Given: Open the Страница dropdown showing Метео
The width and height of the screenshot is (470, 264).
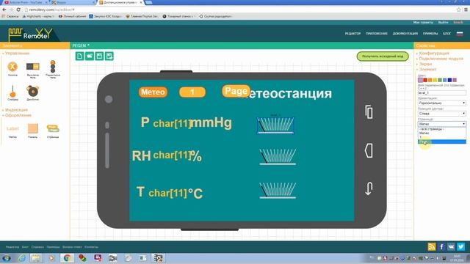Looking at the screenshot, I should (x=442, y=124).
